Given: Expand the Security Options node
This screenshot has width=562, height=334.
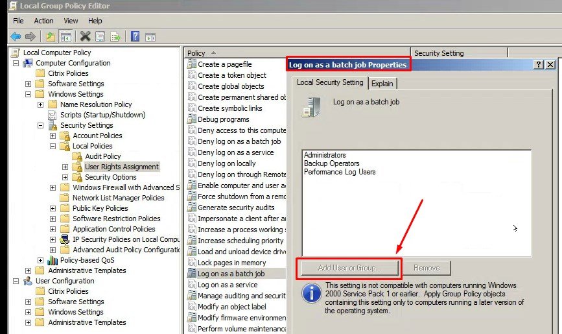Looking at the screenshot, I should (65, 177).
